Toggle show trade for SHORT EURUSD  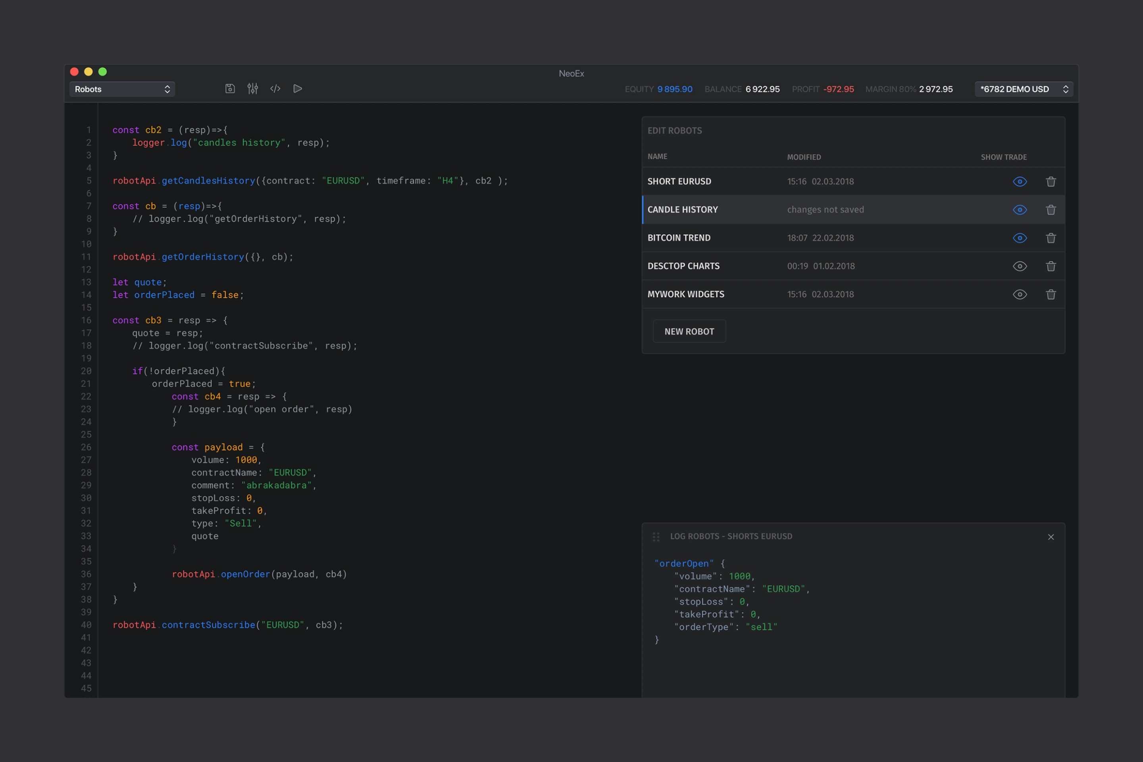tap(1020, 181)
